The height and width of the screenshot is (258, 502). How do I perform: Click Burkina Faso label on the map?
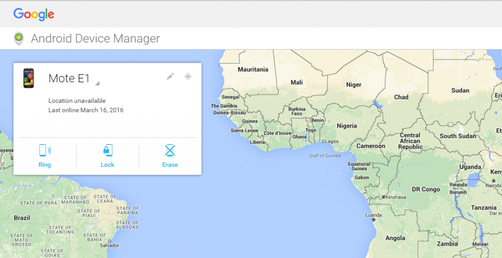[x=297, y=111]
